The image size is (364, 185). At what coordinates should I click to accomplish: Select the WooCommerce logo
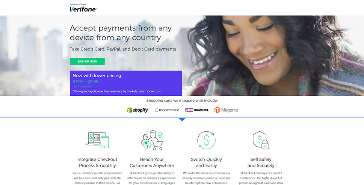point(197,110)
